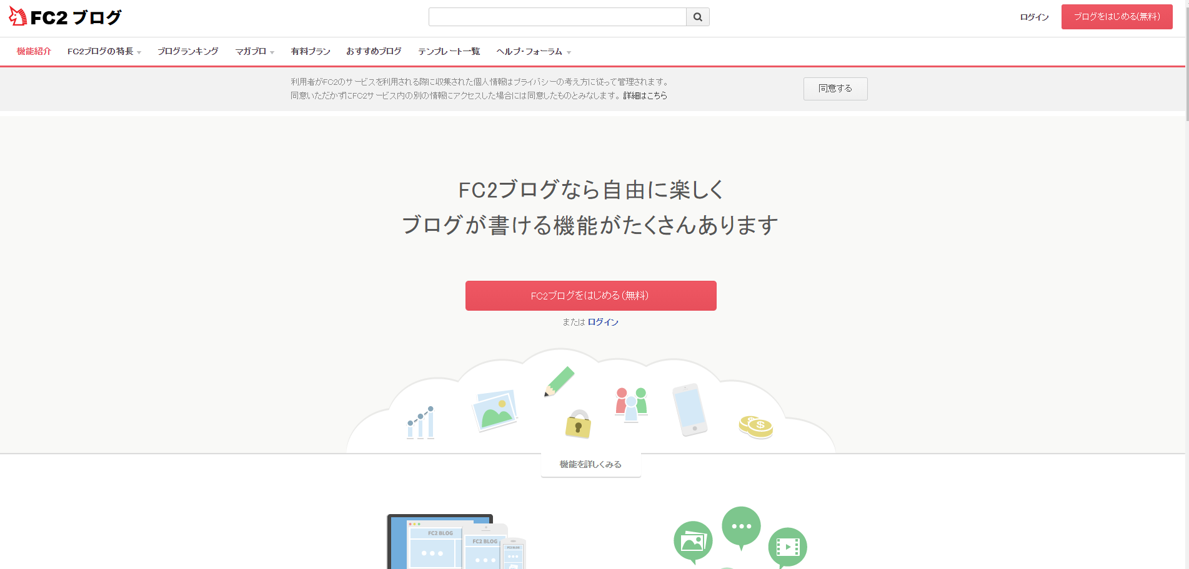
Task: Open the 詳細はこちら privacy link
Action: pyautogui.click(x=645, y=96)
